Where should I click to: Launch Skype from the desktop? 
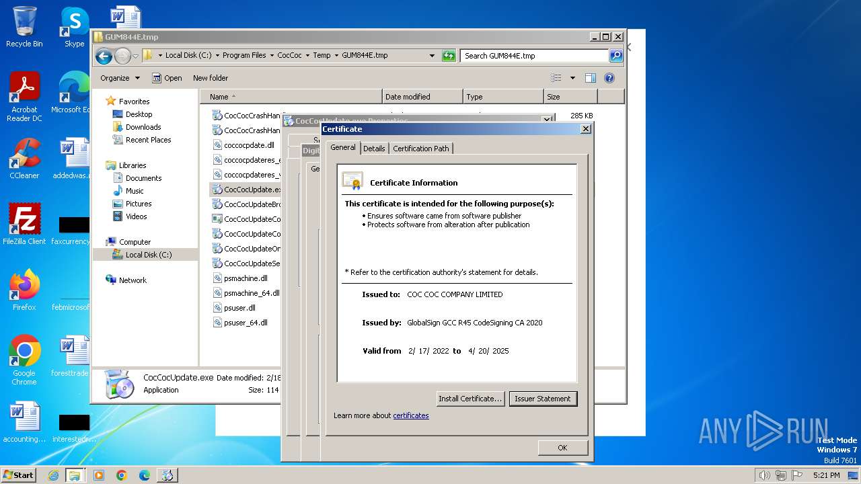tap(74, 27)
